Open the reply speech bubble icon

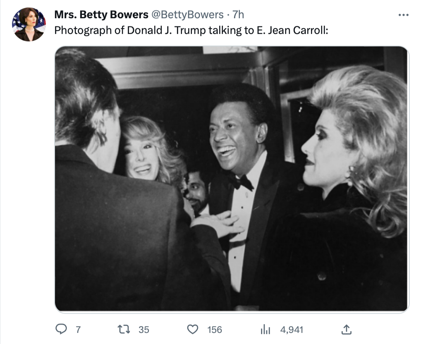(x=61, y=330)
